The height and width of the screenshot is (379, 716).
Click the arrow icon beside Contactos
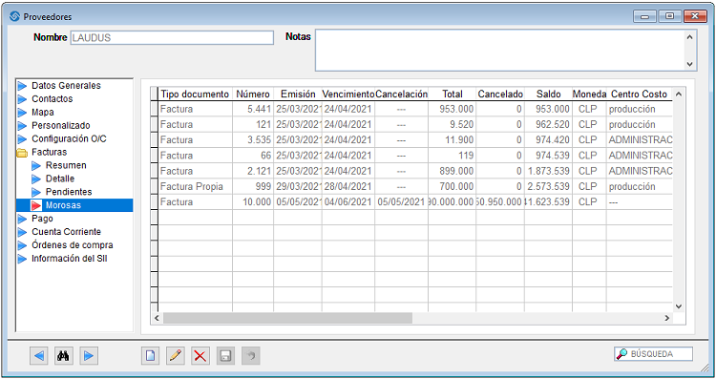[22, 99]
